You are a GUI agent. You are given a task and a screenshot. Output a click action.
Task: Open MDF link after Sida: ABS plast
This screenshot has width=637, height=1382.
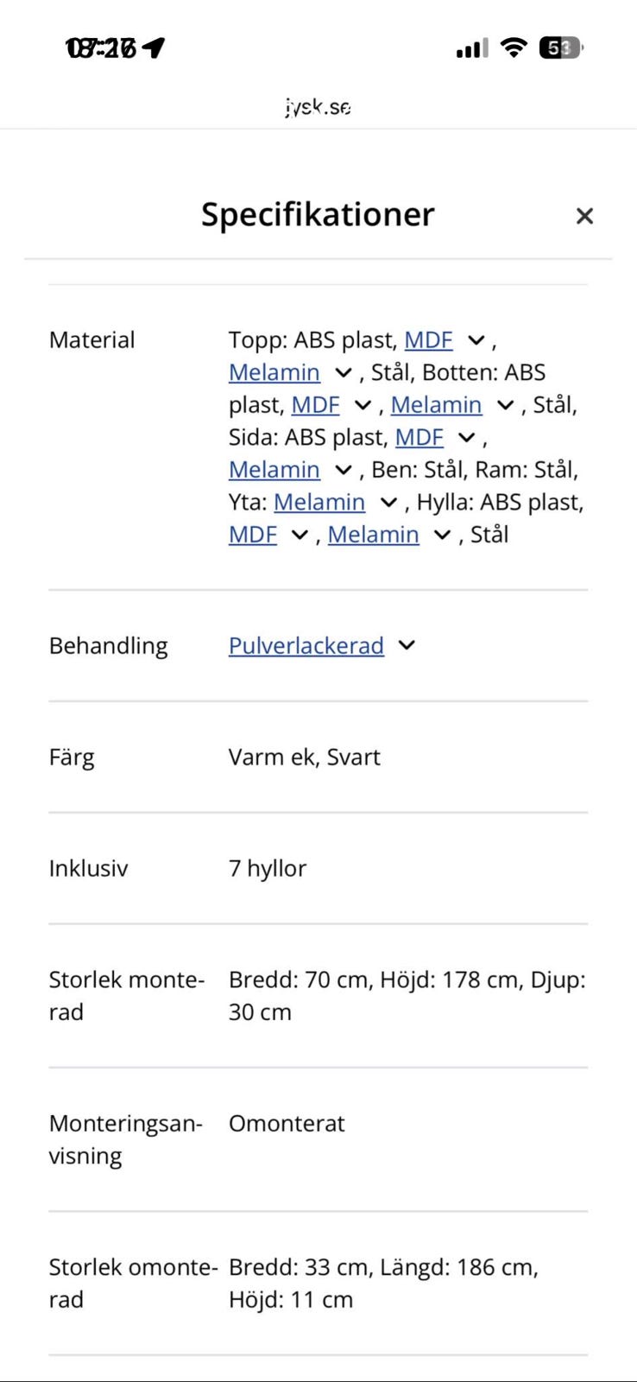(x=419, y=437)
